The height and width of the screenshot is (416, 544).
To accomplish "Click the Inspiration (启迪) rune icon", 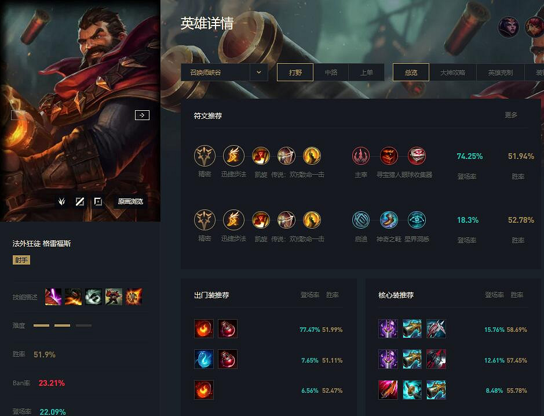I will click(x=361, y=220).
